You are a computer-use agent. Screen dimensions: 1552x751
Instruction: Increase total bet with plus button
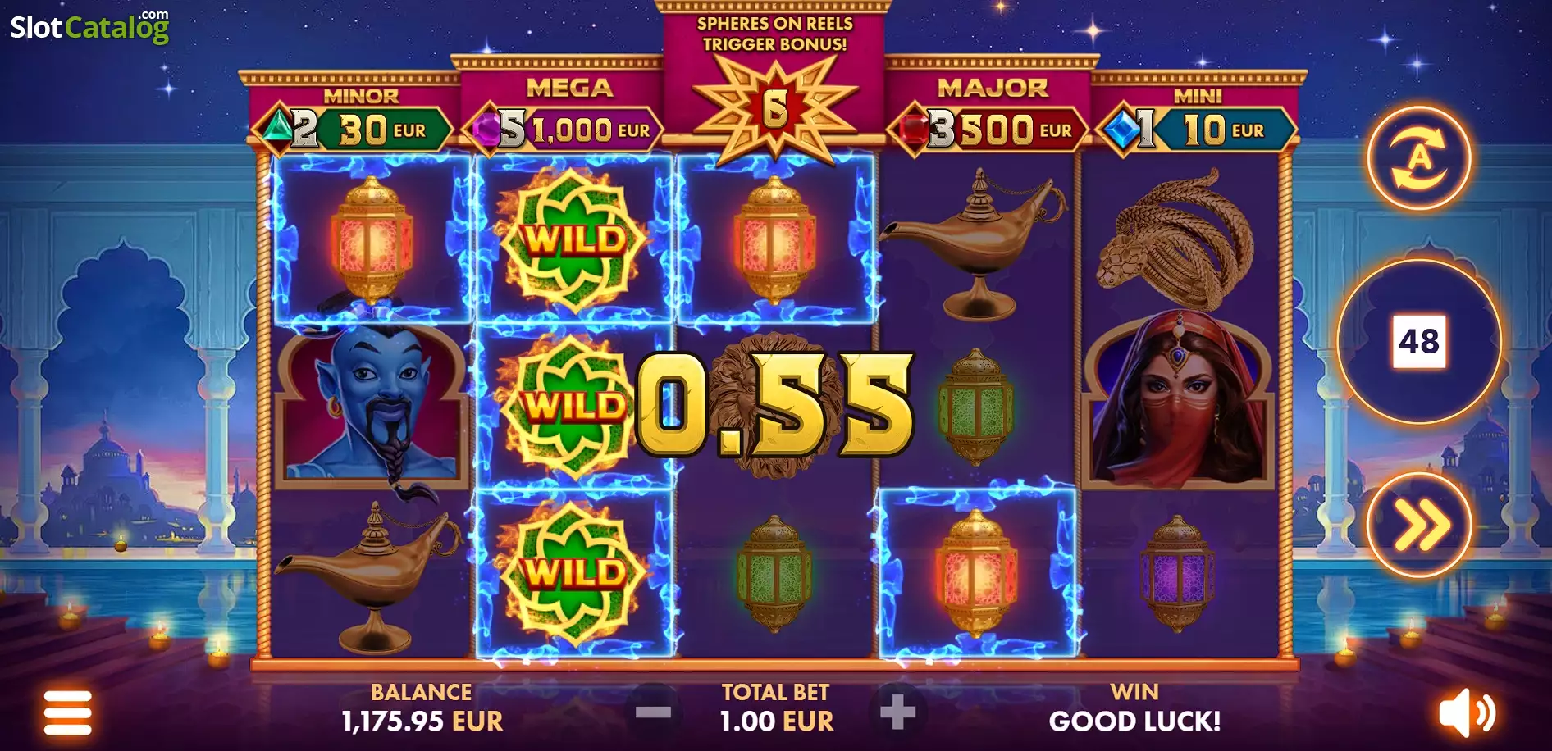tap(897, 712)
